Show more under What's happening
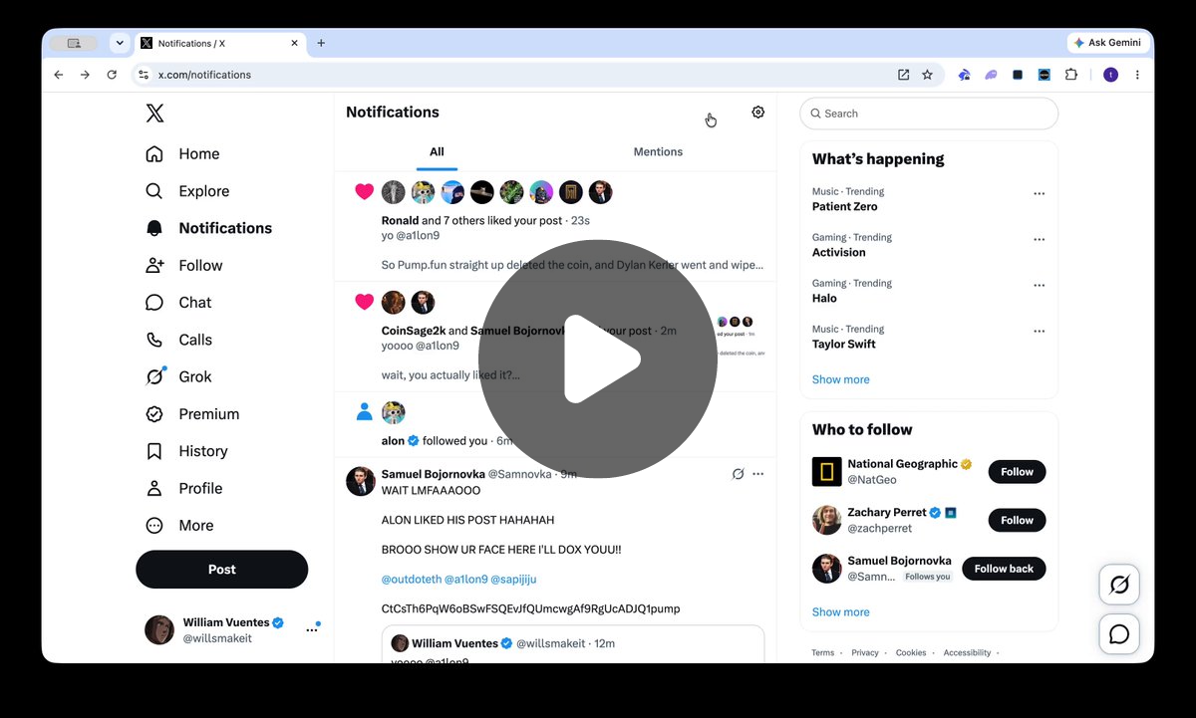 click(840, 379)
